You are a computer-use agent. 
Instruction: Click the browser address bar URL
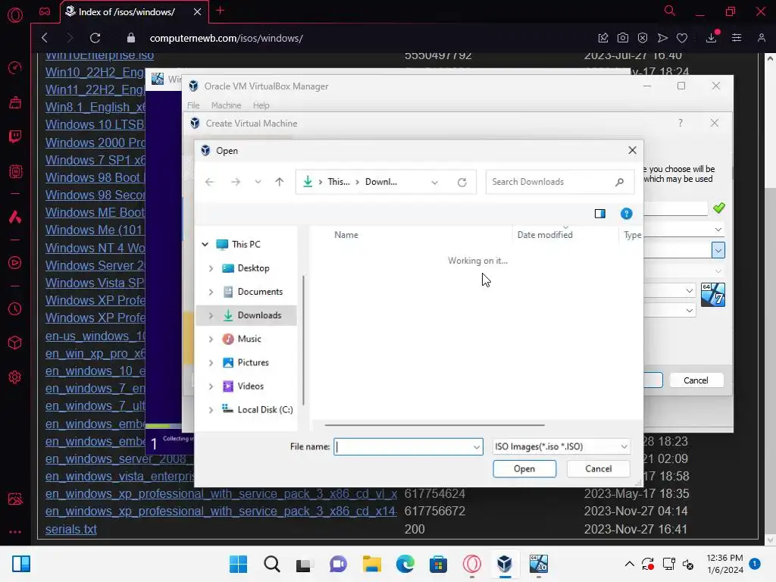coord(226,38)
